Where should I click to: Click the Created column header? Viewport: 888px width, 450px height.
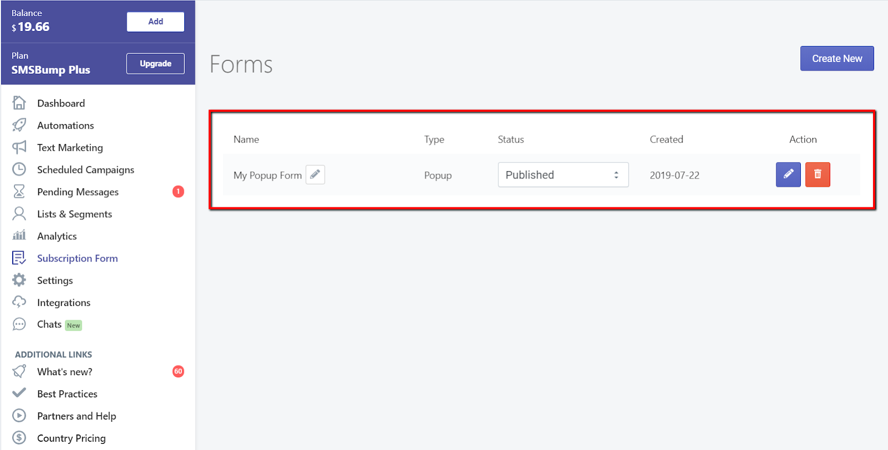(666, 139)
